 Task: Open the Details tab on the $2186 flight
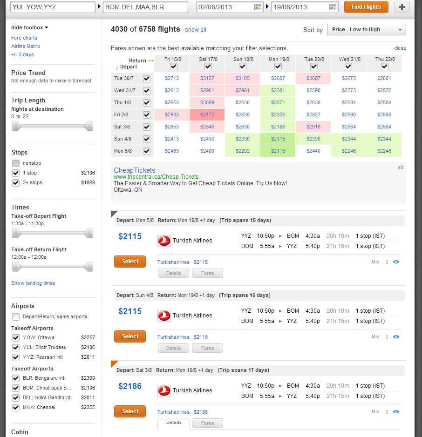coord(173,423)
